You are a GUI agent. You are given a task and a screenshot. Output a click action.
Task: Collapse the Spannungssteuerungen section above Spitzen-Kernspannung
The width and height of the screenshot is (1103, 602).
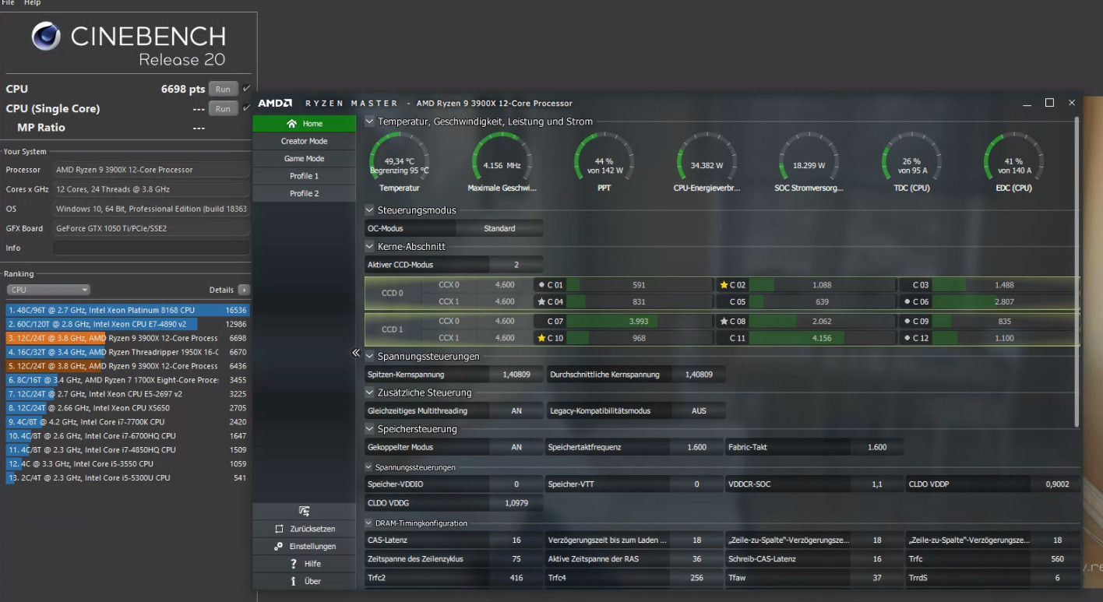pos(369,356)
